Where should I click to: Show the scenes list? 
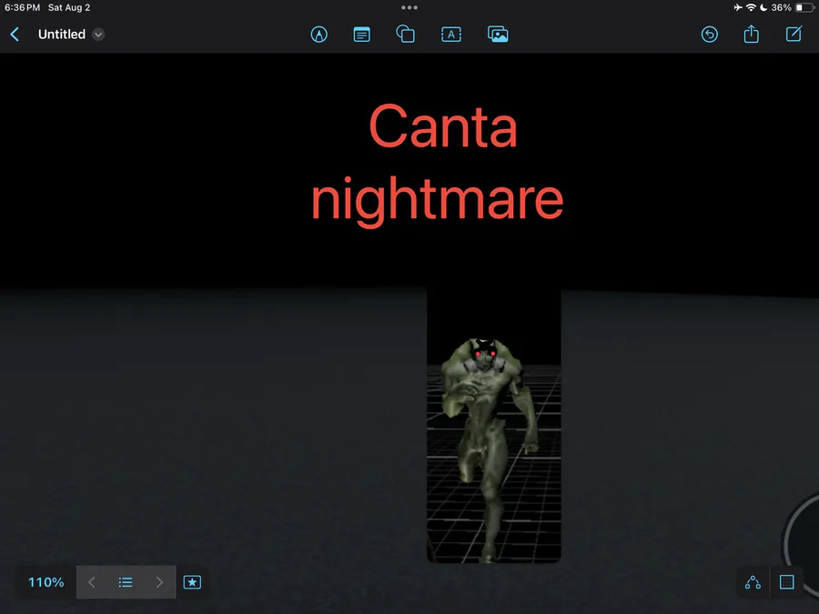tap(126, 582)
